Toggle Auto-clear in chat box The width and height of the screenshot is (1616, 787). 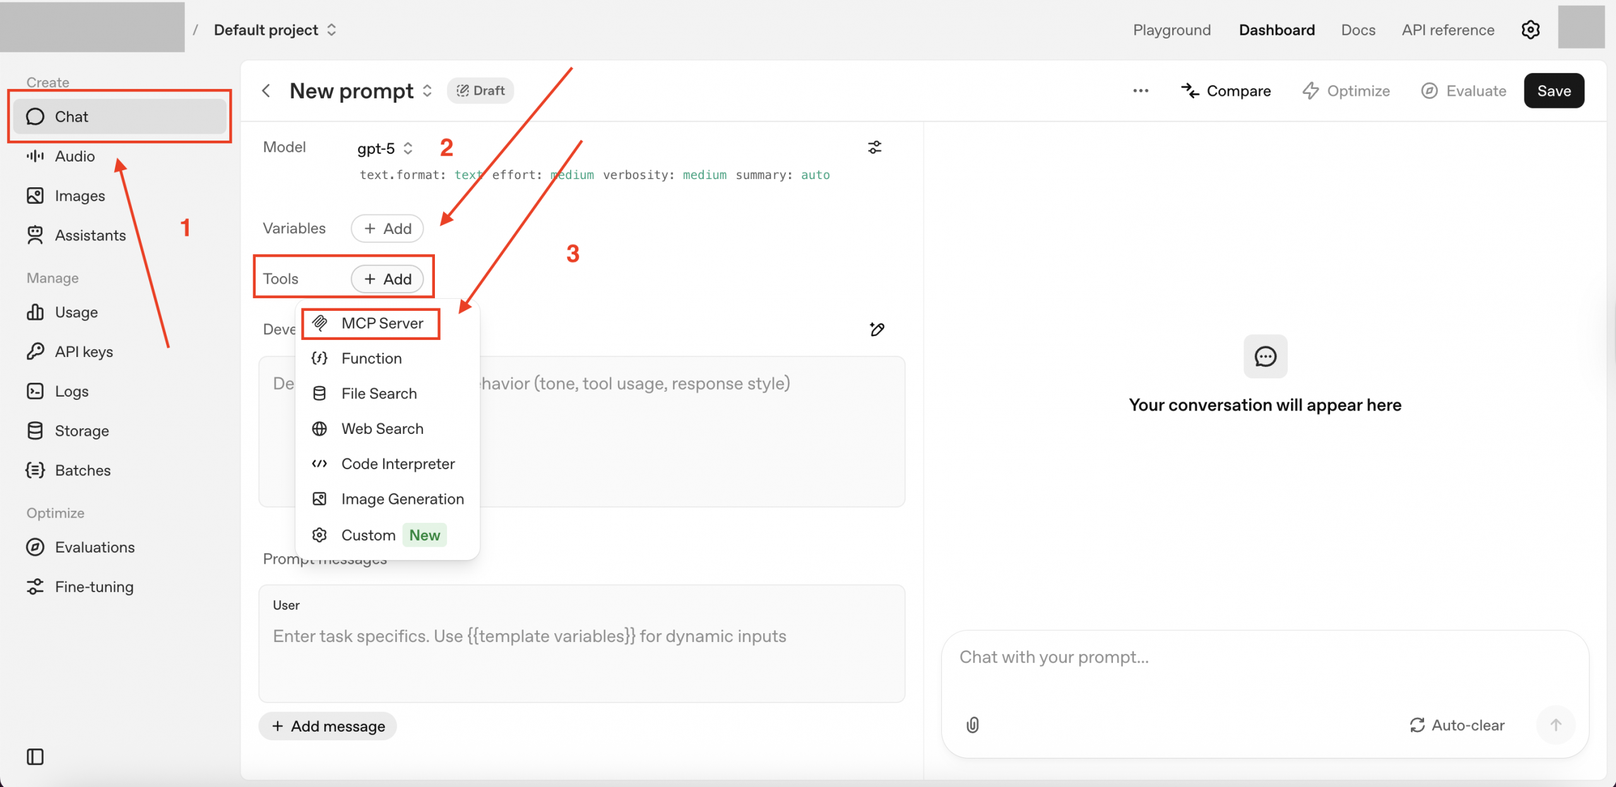tap(1457, 725)
